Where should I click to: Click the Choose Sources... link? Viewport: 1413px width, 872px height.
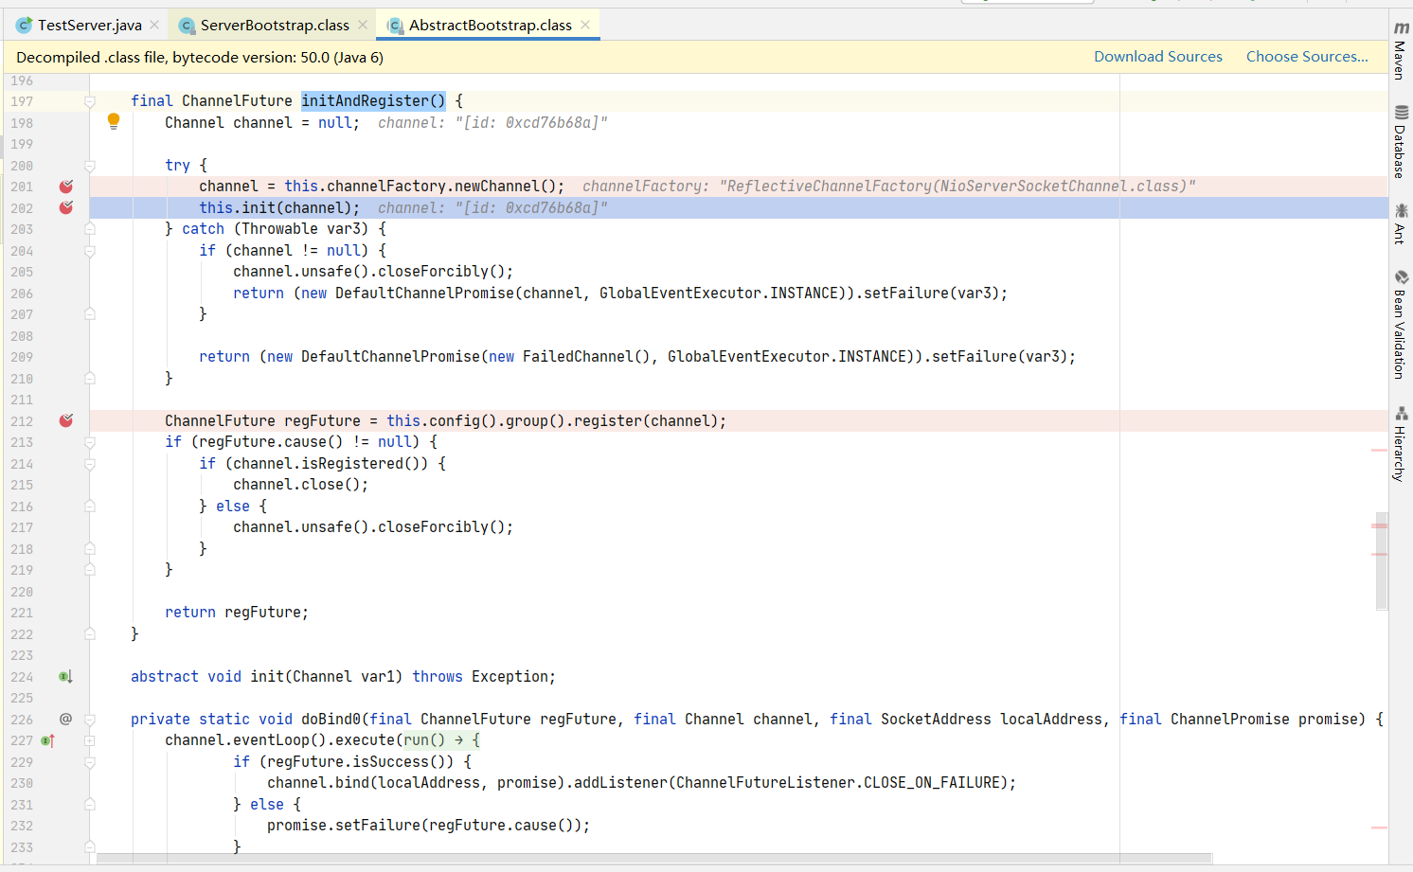1307,57
